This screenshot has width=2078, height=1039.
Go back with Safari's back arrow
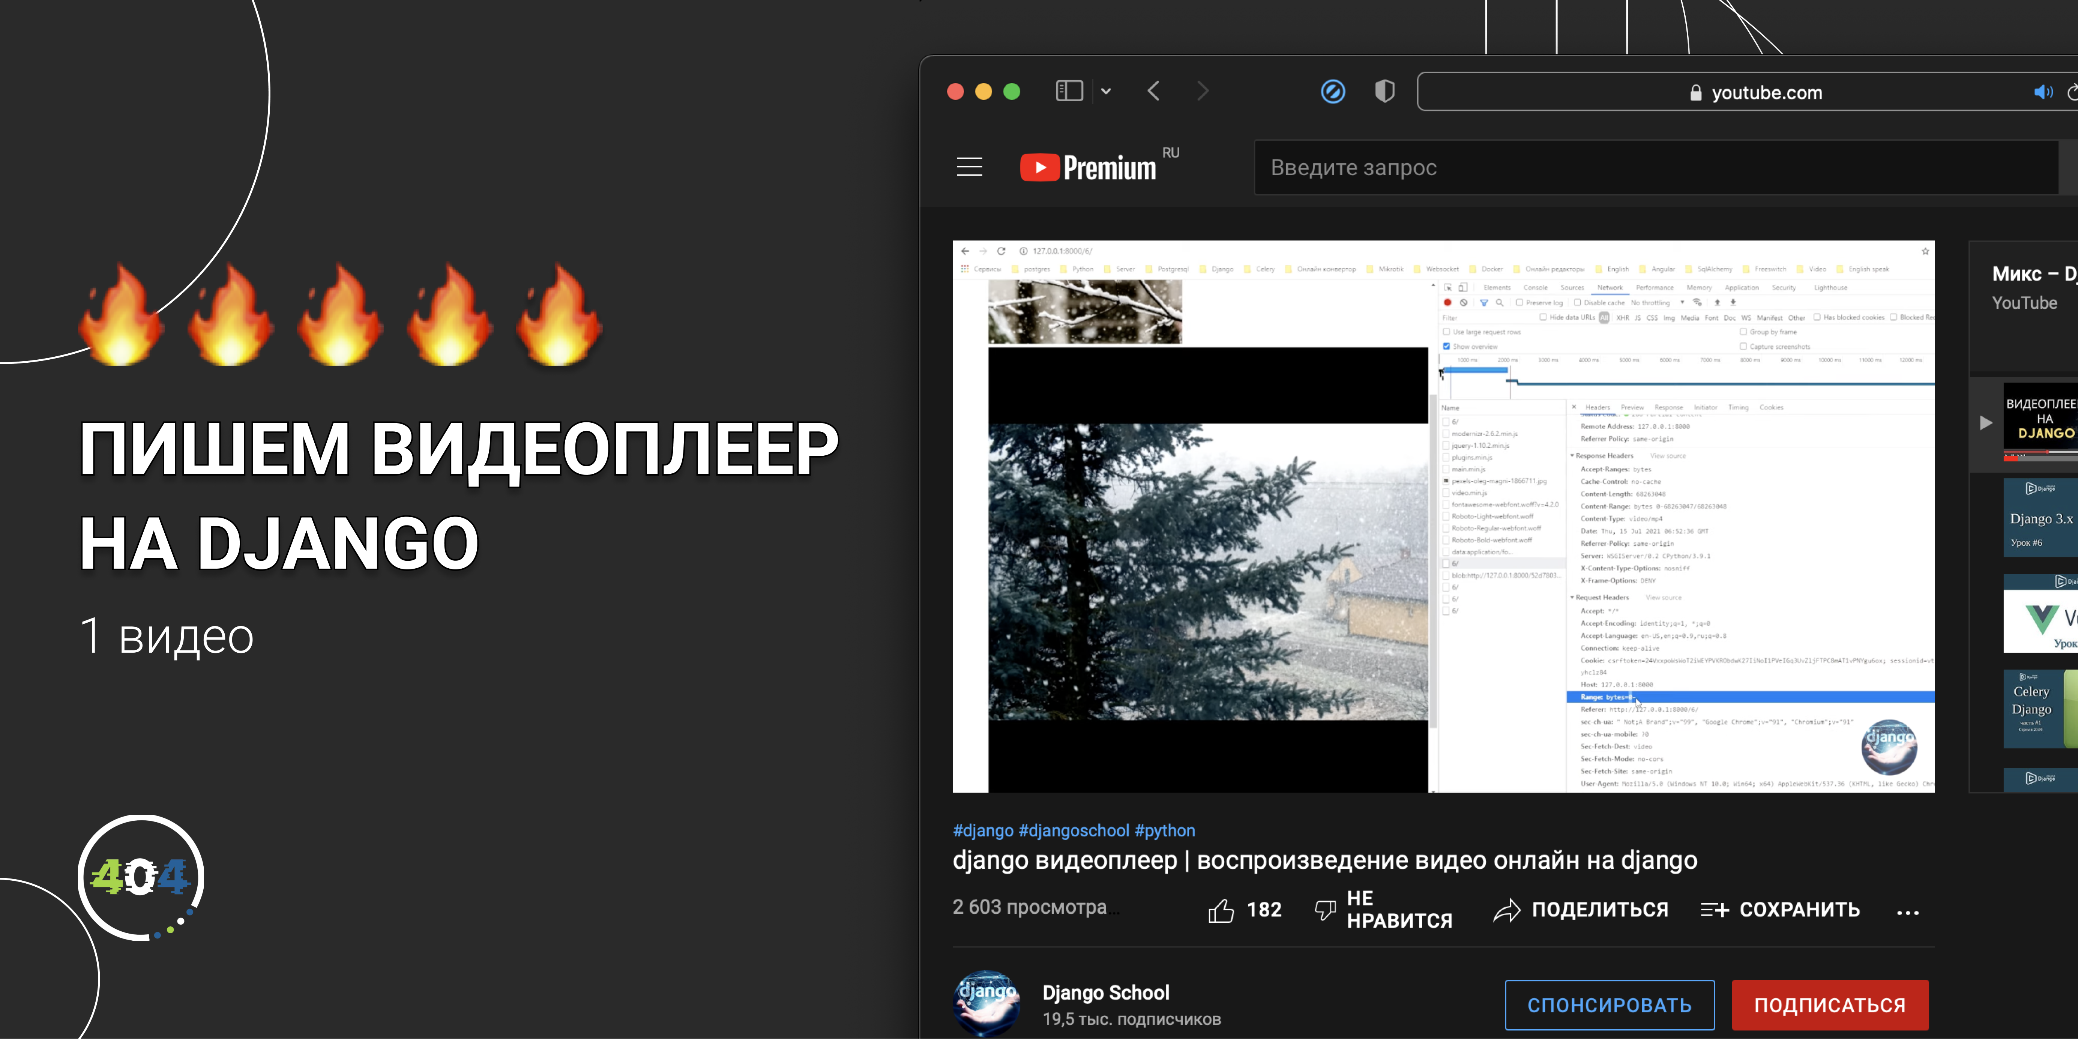(1153, 91)
